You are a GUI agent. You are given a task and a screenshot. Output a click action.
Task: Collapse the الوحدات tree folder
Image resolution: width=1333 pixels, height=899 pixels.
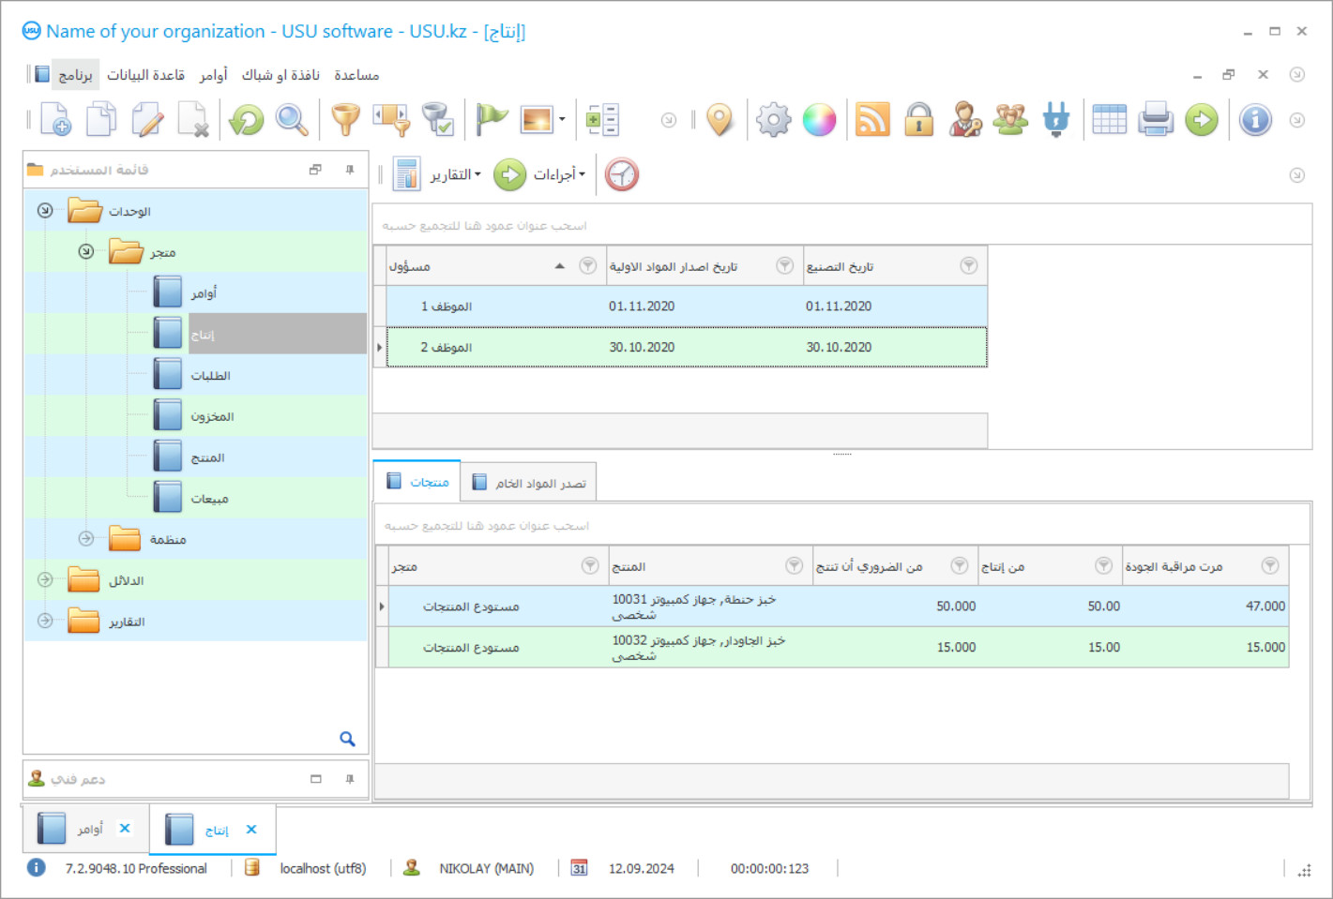[x=45, y=211]
